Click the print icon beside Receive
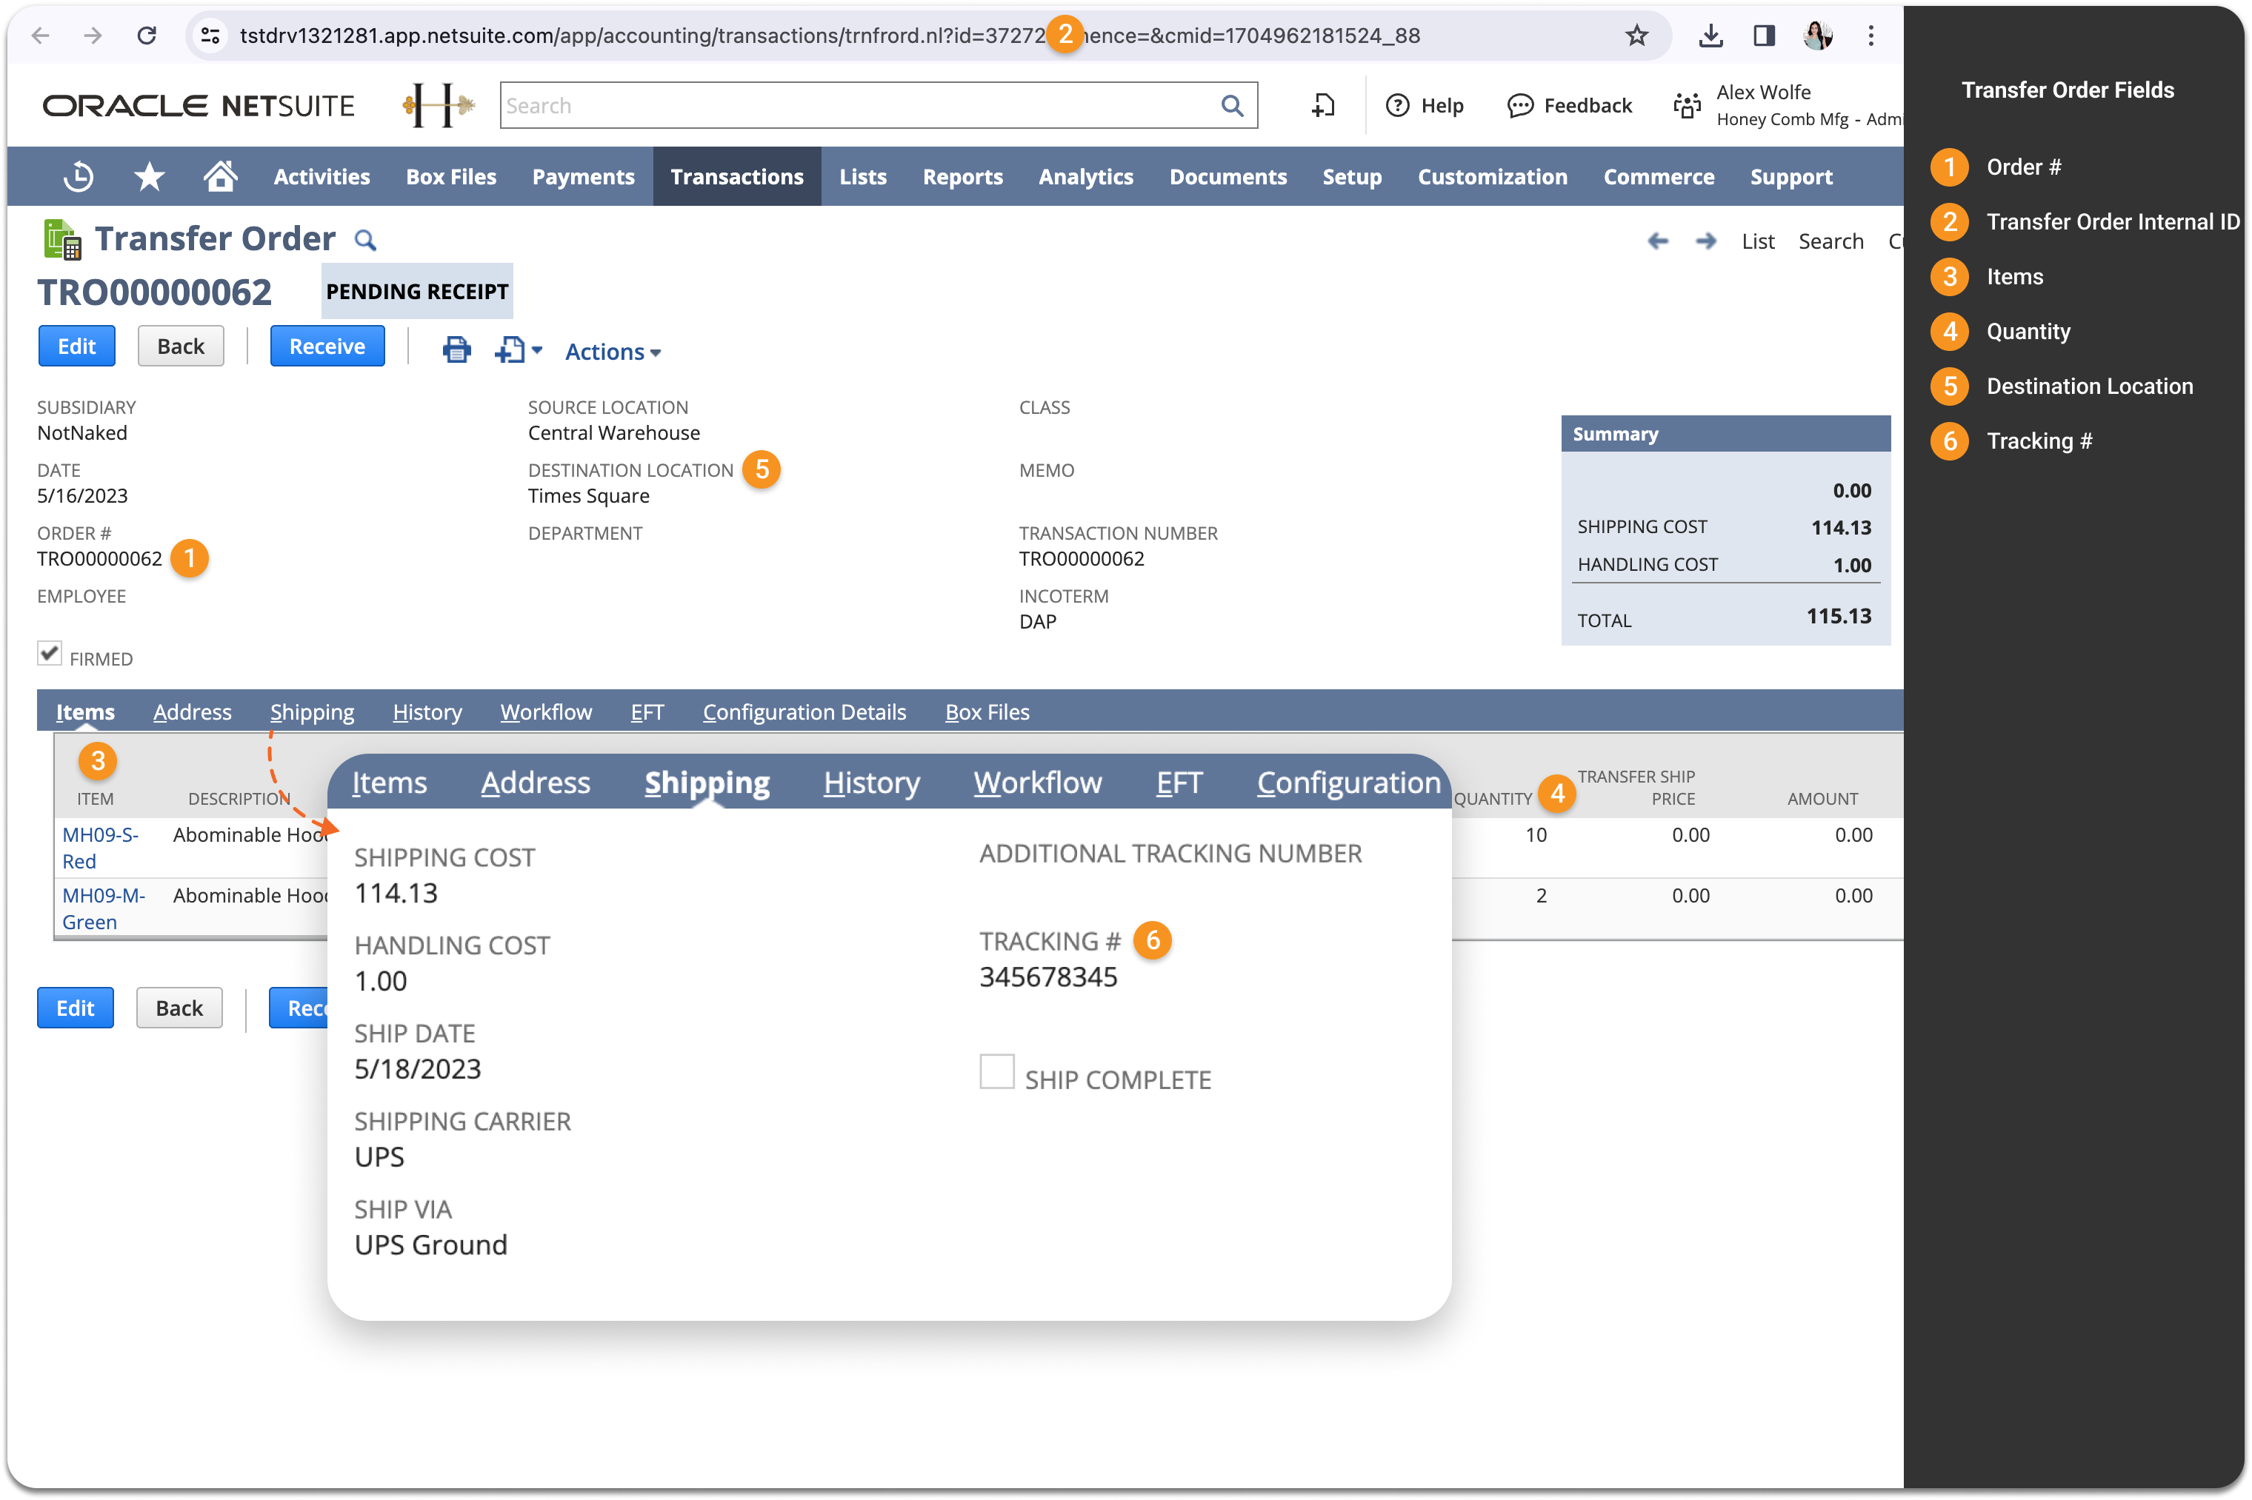The width and height of the screenshot is (2252, 1500). [456, 350]
